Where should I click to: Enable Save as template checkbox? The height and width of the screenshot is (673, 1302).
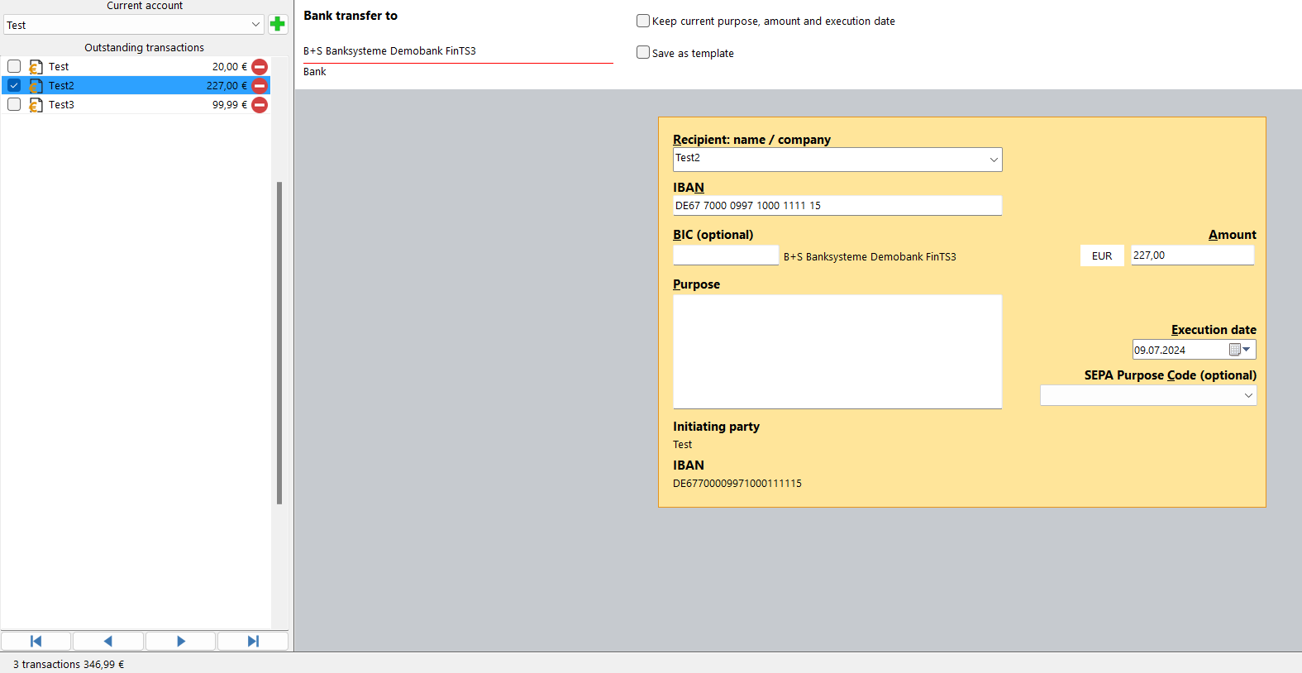[x=643, y=52]
